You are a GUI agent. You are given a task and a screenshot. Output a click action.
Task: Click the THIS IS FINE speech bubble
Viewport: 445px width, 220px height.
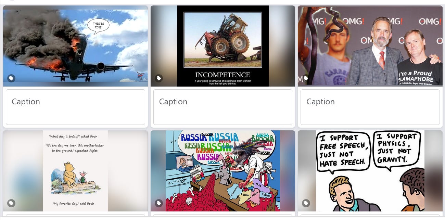pyautogui.click(x=98, y=26)
